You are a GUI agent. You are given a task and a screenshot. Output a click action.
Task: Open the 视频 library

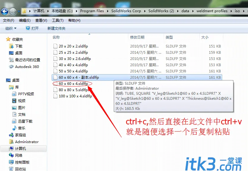pos(19,101)
